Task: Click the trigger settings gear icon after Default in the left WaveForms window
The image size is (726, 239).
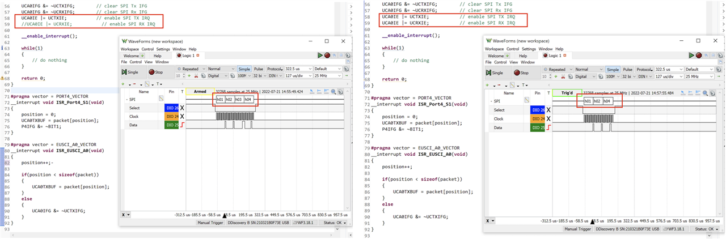Action: tap(346, 69)
